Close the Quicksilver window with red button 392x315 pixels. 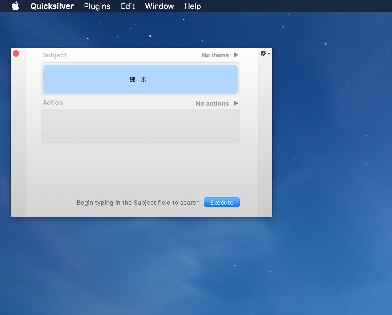pyautogui.click(x=16, y=53)
